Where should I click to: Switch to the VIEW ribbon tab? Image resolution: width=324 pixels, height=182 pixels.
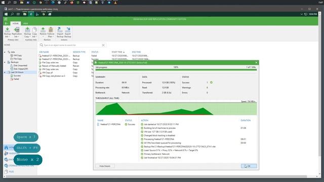(25, 23)
